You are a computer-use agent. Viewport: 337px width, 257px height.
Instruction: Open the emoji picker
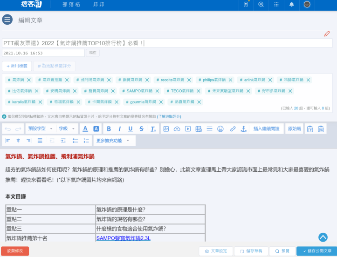[x=220, y=129]
